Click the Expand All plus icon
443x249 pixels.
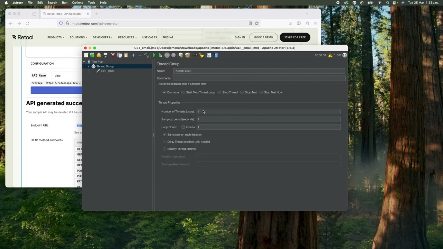click(133, 55)
